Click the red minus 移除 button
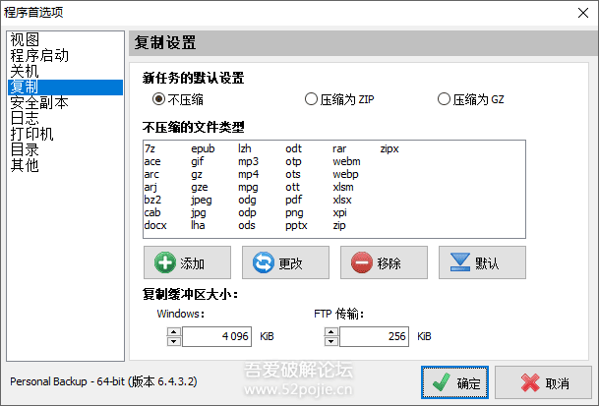Image resolution: width=599 pixels, height=406 pixels. (x=384, y=263)
